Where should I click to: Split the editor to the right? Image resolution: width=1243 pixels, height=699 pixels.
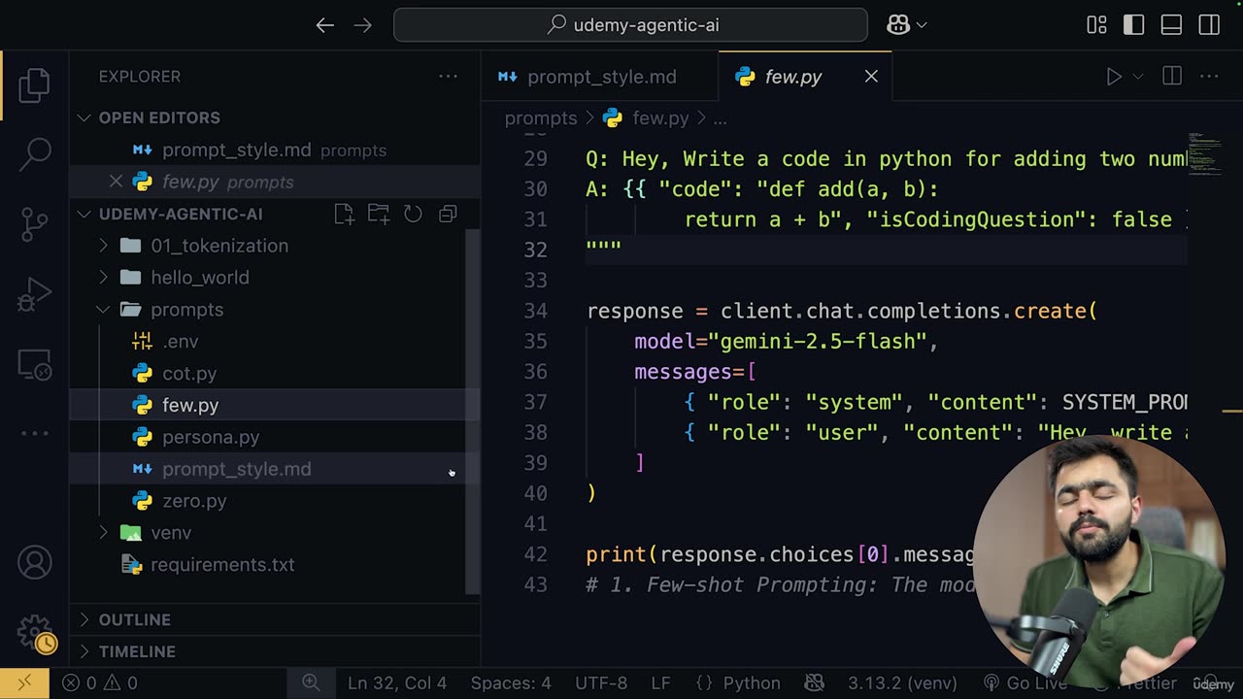[1172, 77]
